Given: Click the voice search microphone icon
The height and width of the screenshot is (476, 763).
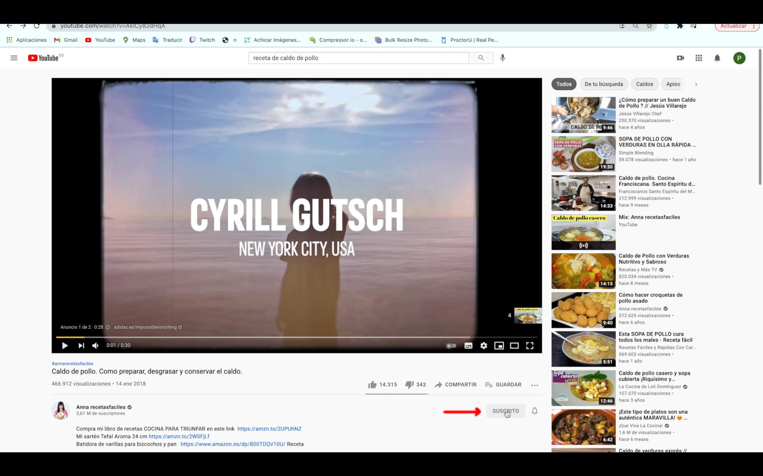Looking at the screenshot, I should [502, 58].
